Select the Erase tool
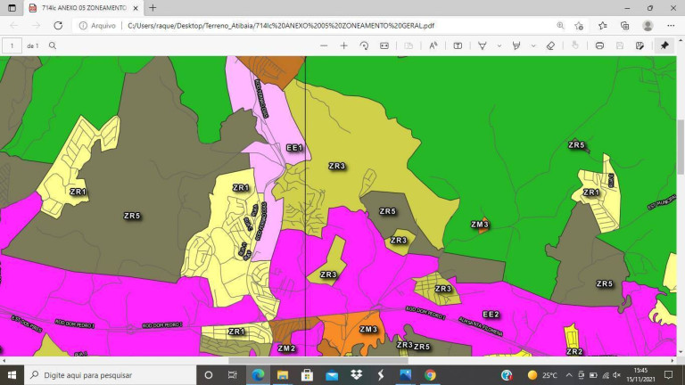The image size is (685, 385). 550,45
